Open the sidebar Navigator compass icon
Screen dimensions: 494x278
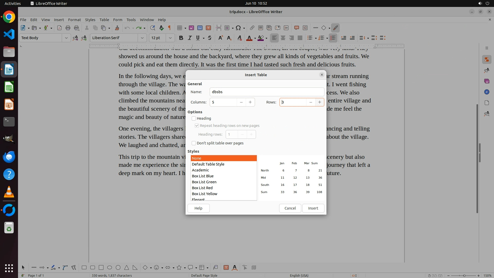pos(487,92)
